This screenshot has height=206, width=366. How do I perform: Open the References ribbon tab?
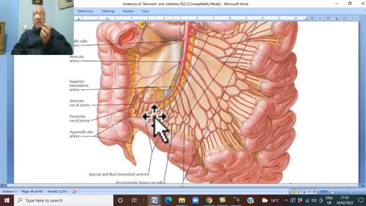[x=85, y=11]
